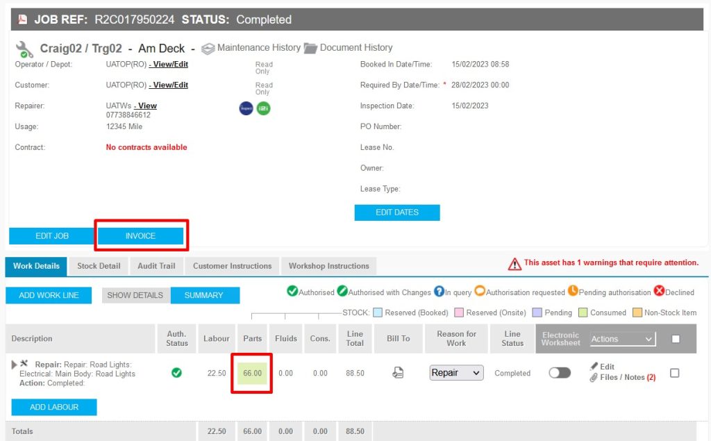Click the INVOICE button
The height and width of the screenshot is (441, 711).
(x=140, y=236)
